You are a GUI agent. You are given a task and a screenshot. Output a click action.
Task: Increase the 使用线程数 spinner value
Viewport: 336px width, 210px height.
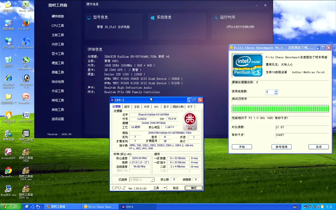click(x=276, y=91)
